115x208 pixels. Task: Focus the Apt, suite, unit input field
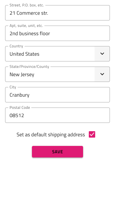(57, 33)
